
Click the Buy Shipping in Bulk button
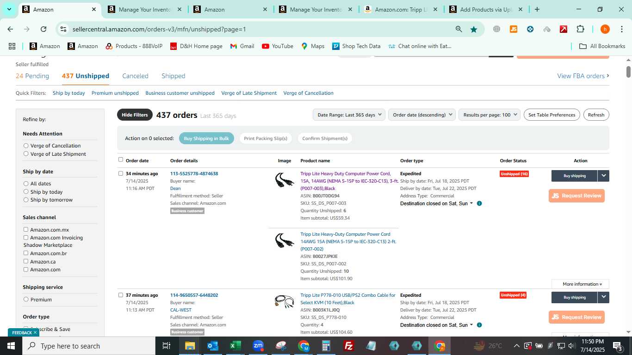tap(206, 138)
